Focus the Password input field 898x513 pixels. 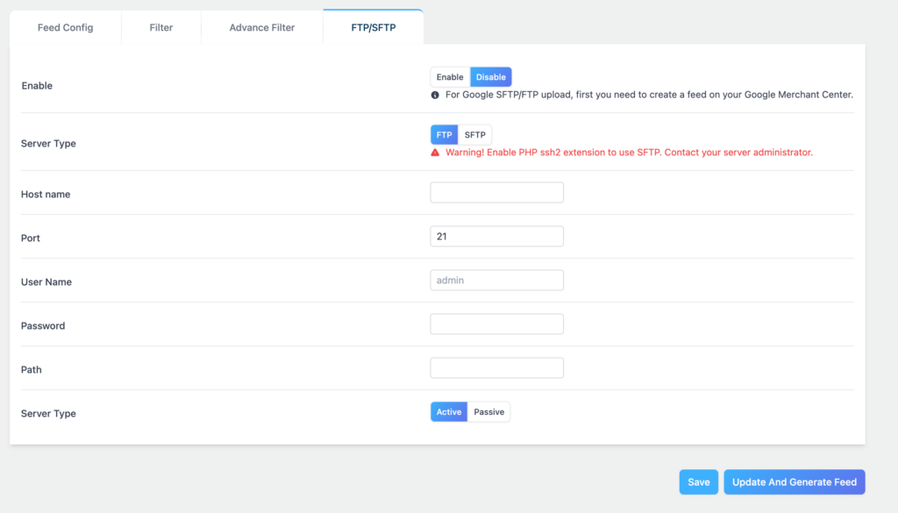point(496,324)
